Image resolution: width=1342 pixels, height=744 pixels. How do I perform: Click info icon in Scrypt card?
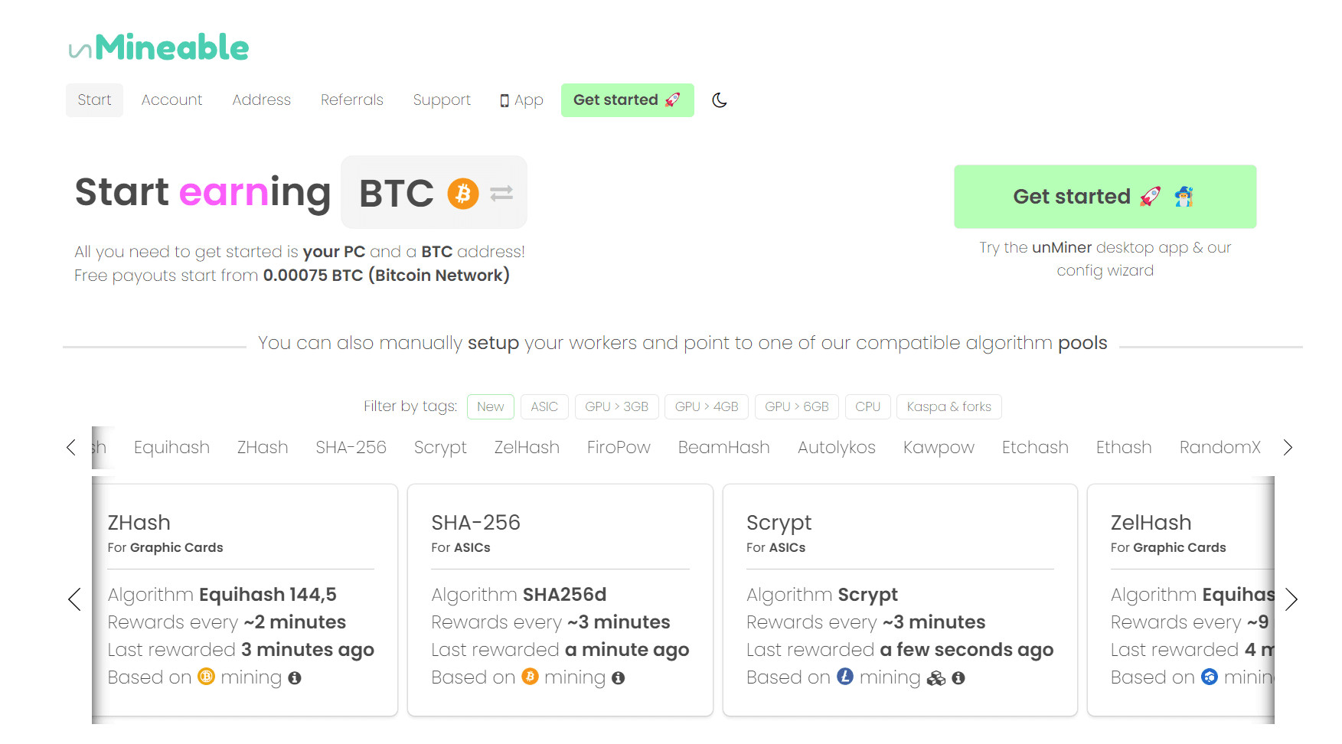click(958, 678)
